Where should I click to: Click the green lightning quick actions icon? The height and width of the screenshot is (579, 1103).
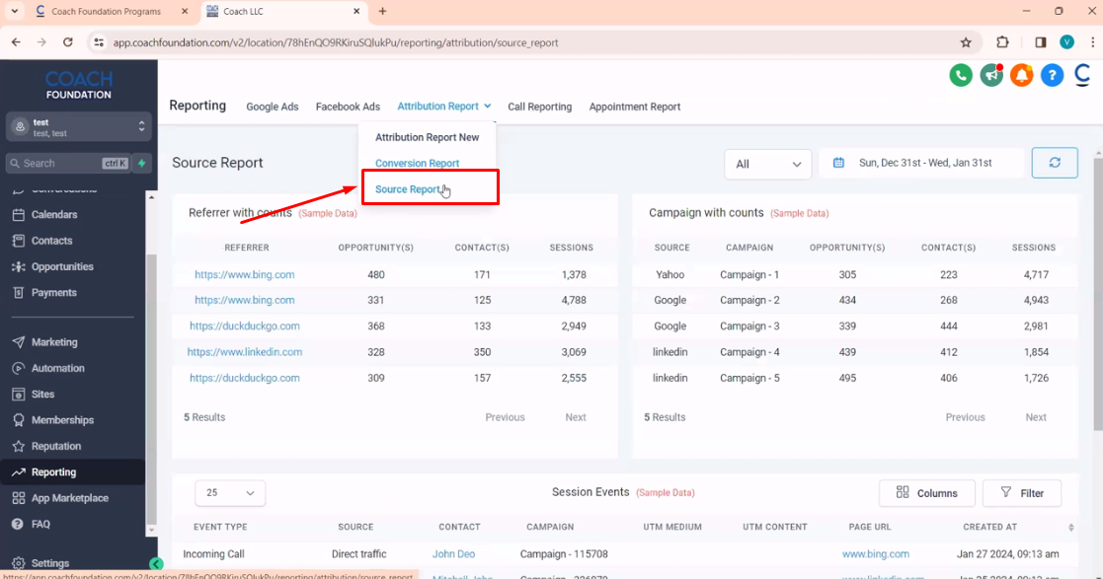(142, 163)
